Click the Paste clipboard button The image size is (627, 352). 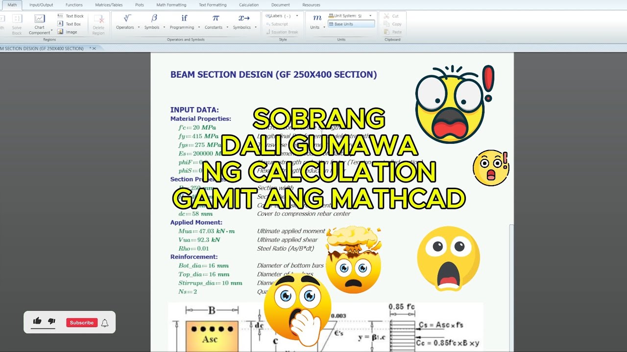pyautogui.click(x=393, y=32)
